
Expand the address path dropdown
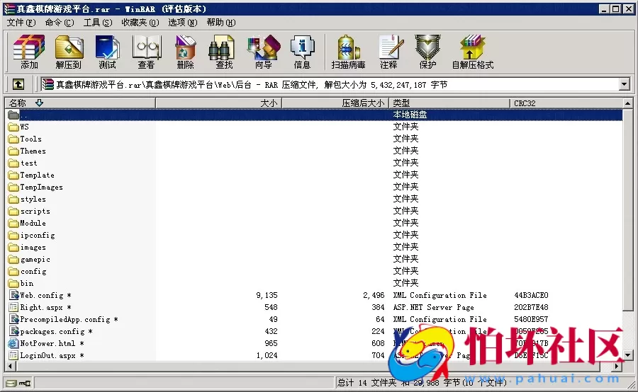click(x=624, y=84)
